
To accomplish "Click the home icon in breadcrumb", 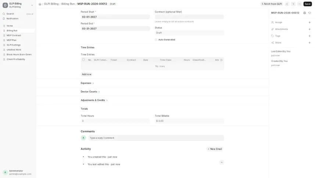I will point(40,4).
